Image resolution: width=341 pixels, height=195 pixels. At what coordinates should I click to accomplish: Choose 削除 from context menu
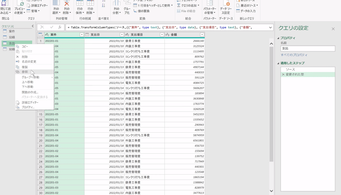coord(34,57)
